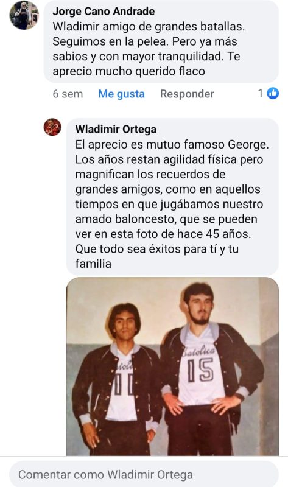Click the words Te aprecio mucho querido flaco
The image size is (288, 487).
tap(146, 64)
